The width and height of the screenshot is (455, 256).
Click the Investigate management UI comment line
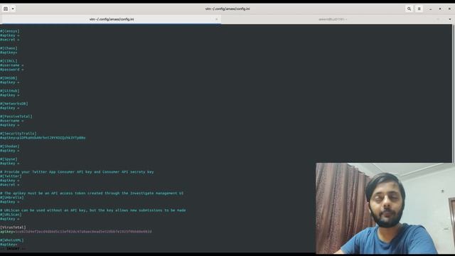pos(92,193)
